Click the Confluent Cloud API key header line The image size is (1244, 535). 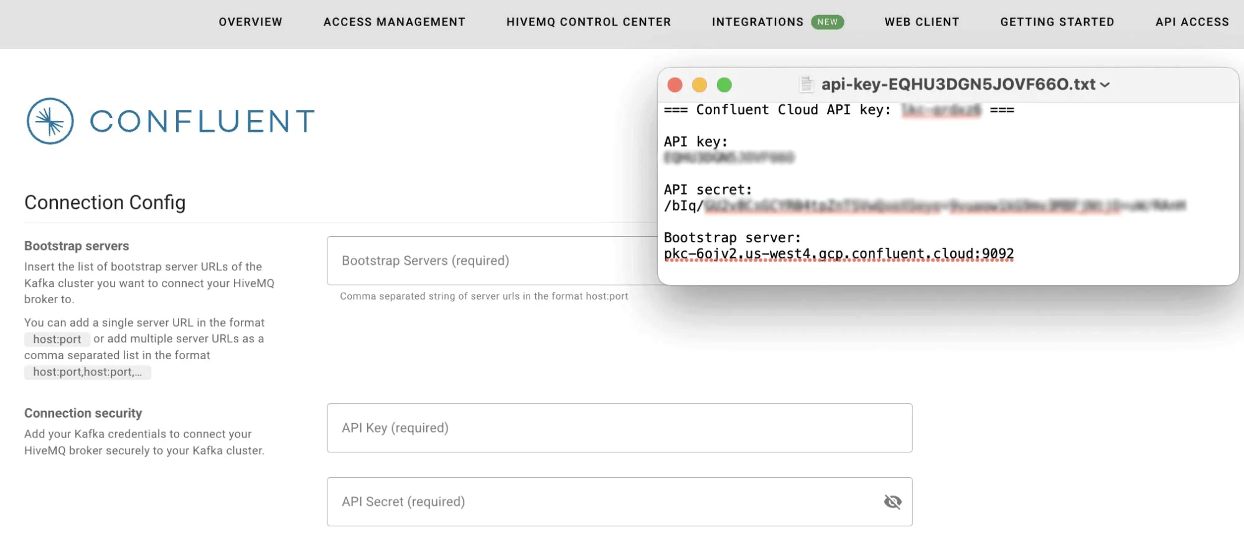point(839,110)
